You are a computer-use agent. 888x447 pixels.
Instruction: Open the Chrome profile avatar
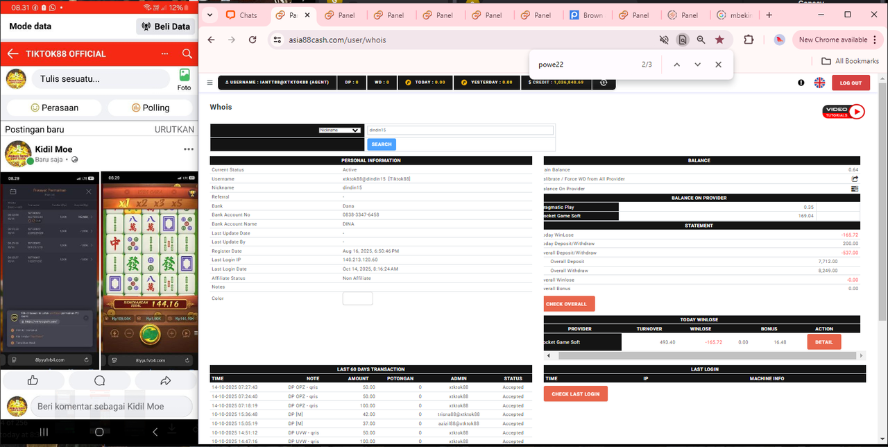coord(779,40)
